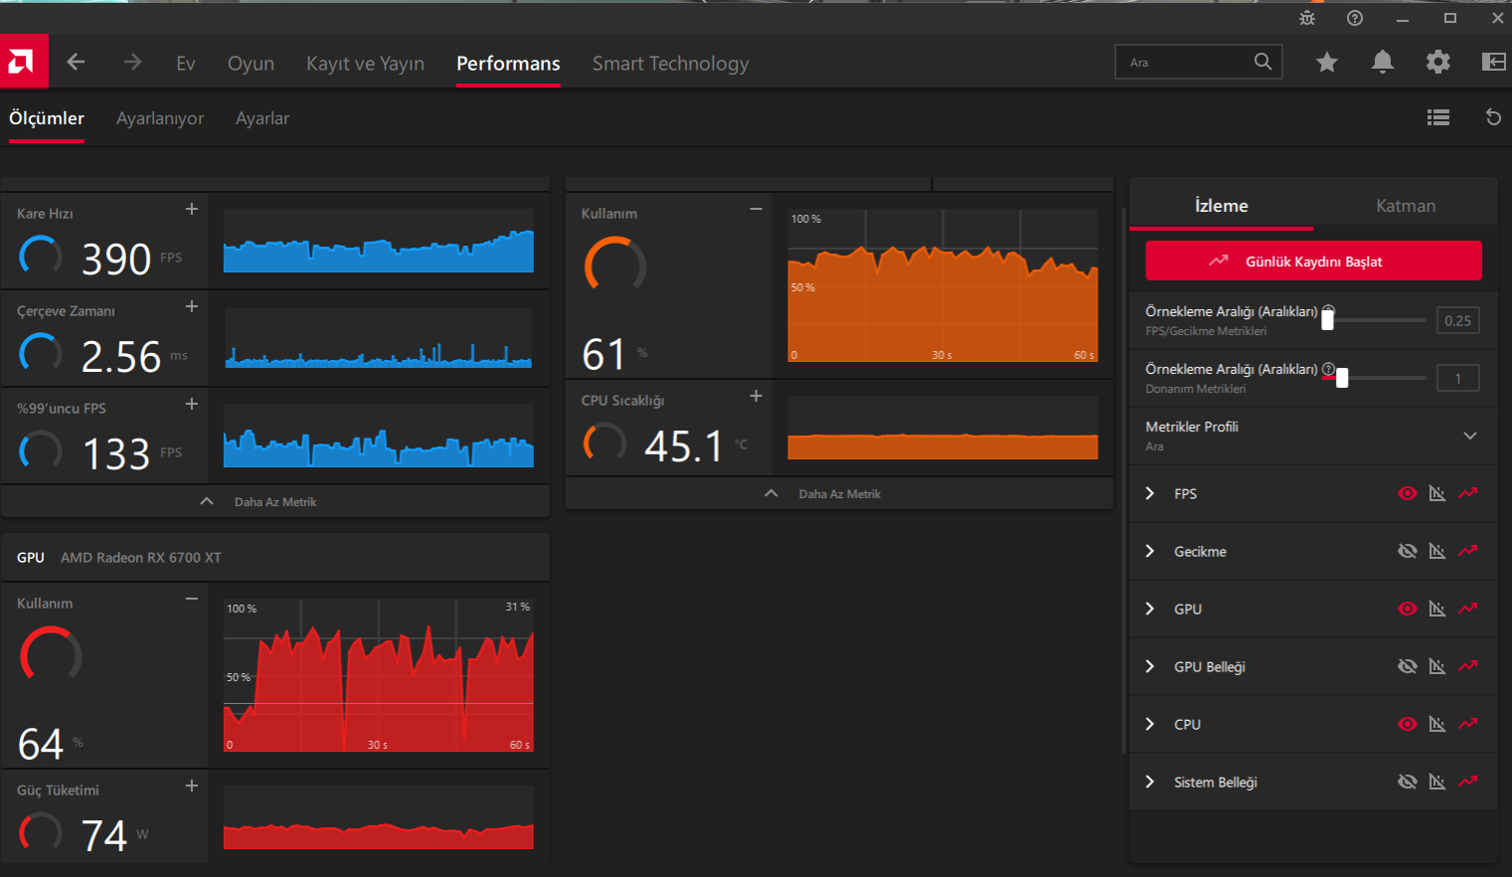Toggle the sidebar panel icon
The image size is (1512, 877).
(x=1494, y=63)
